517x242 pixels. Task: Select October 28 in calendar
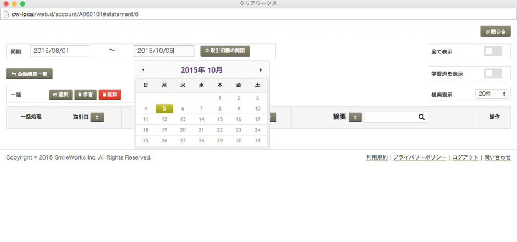coord(201,141)
